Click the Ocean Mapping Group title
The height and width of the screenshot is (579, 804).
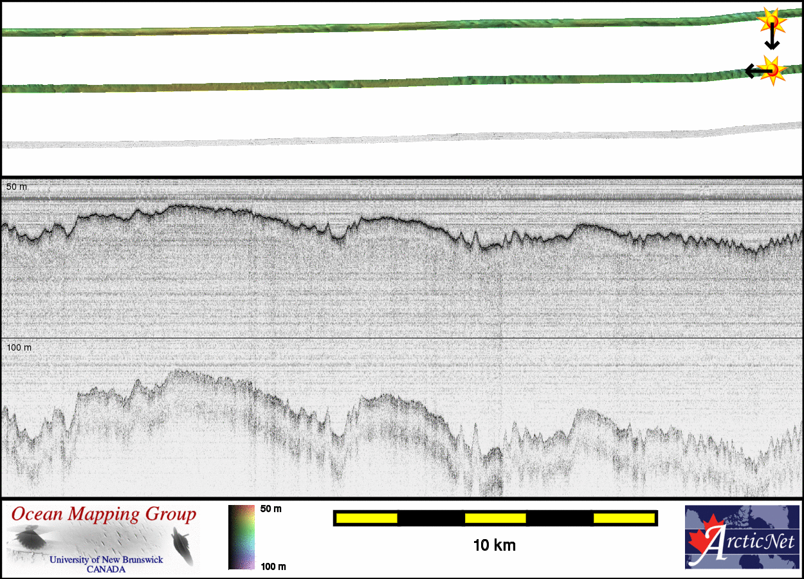point(104,514)
